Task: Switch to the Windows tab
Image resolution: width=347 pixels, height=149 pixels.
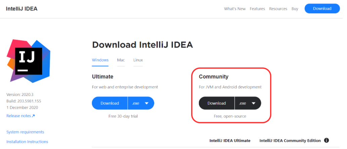Action: click(x=100, y=60)
